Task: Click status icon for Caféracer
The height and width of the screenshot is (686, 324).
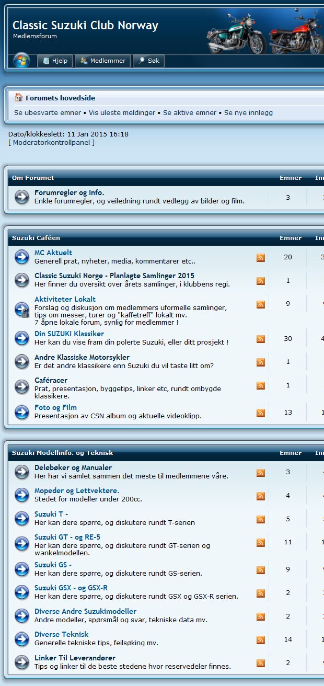Action: [x=22, y=386]
